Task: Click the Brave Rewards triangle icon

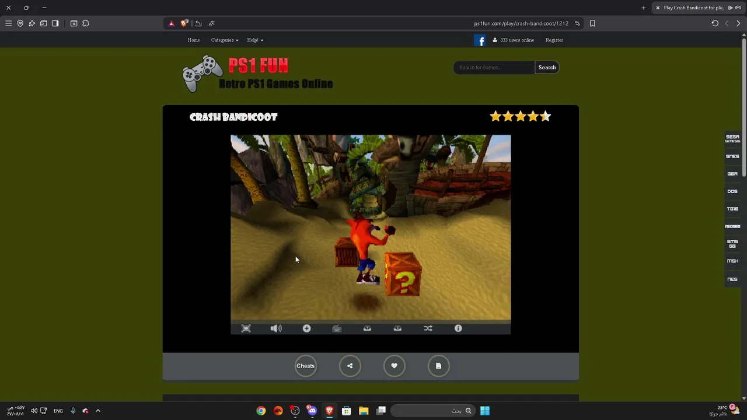Action: [x=171, y=23]
